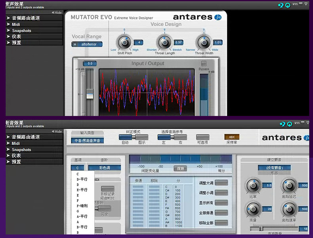Click Antares logo in 电音效果 plugin
The width and height of the screenshot is (313, 238).
click(x=285, y=138)
